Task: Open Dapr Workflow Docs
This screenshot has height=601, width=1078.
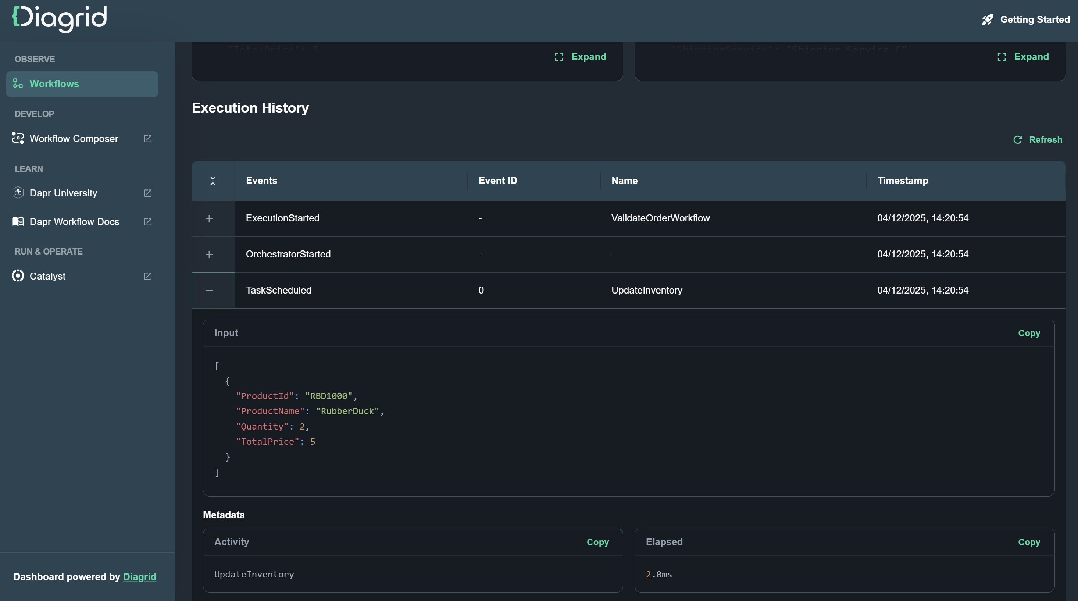Action: click(74, 222)
